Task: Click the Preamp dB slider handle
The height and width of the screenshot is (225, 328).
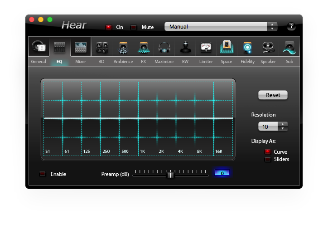Action: tap(170, 175)
